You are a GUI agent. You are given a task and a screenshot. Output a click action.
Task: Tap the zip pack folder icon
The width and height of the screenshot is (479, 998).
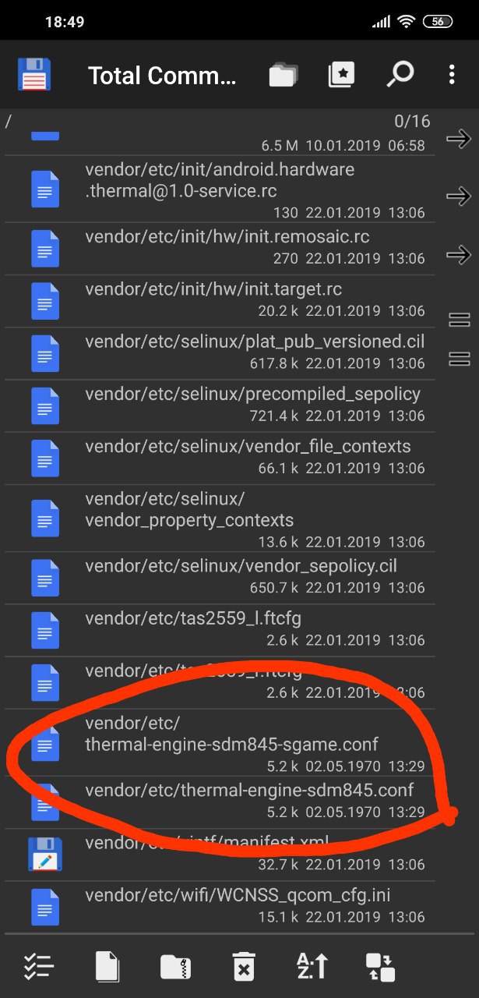click(x=175, y=967)
